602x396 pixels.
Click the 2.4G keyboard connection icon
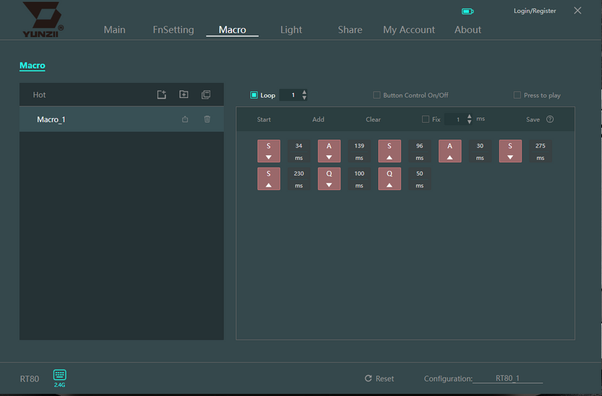pyautogui.click(x=60, y=375)
